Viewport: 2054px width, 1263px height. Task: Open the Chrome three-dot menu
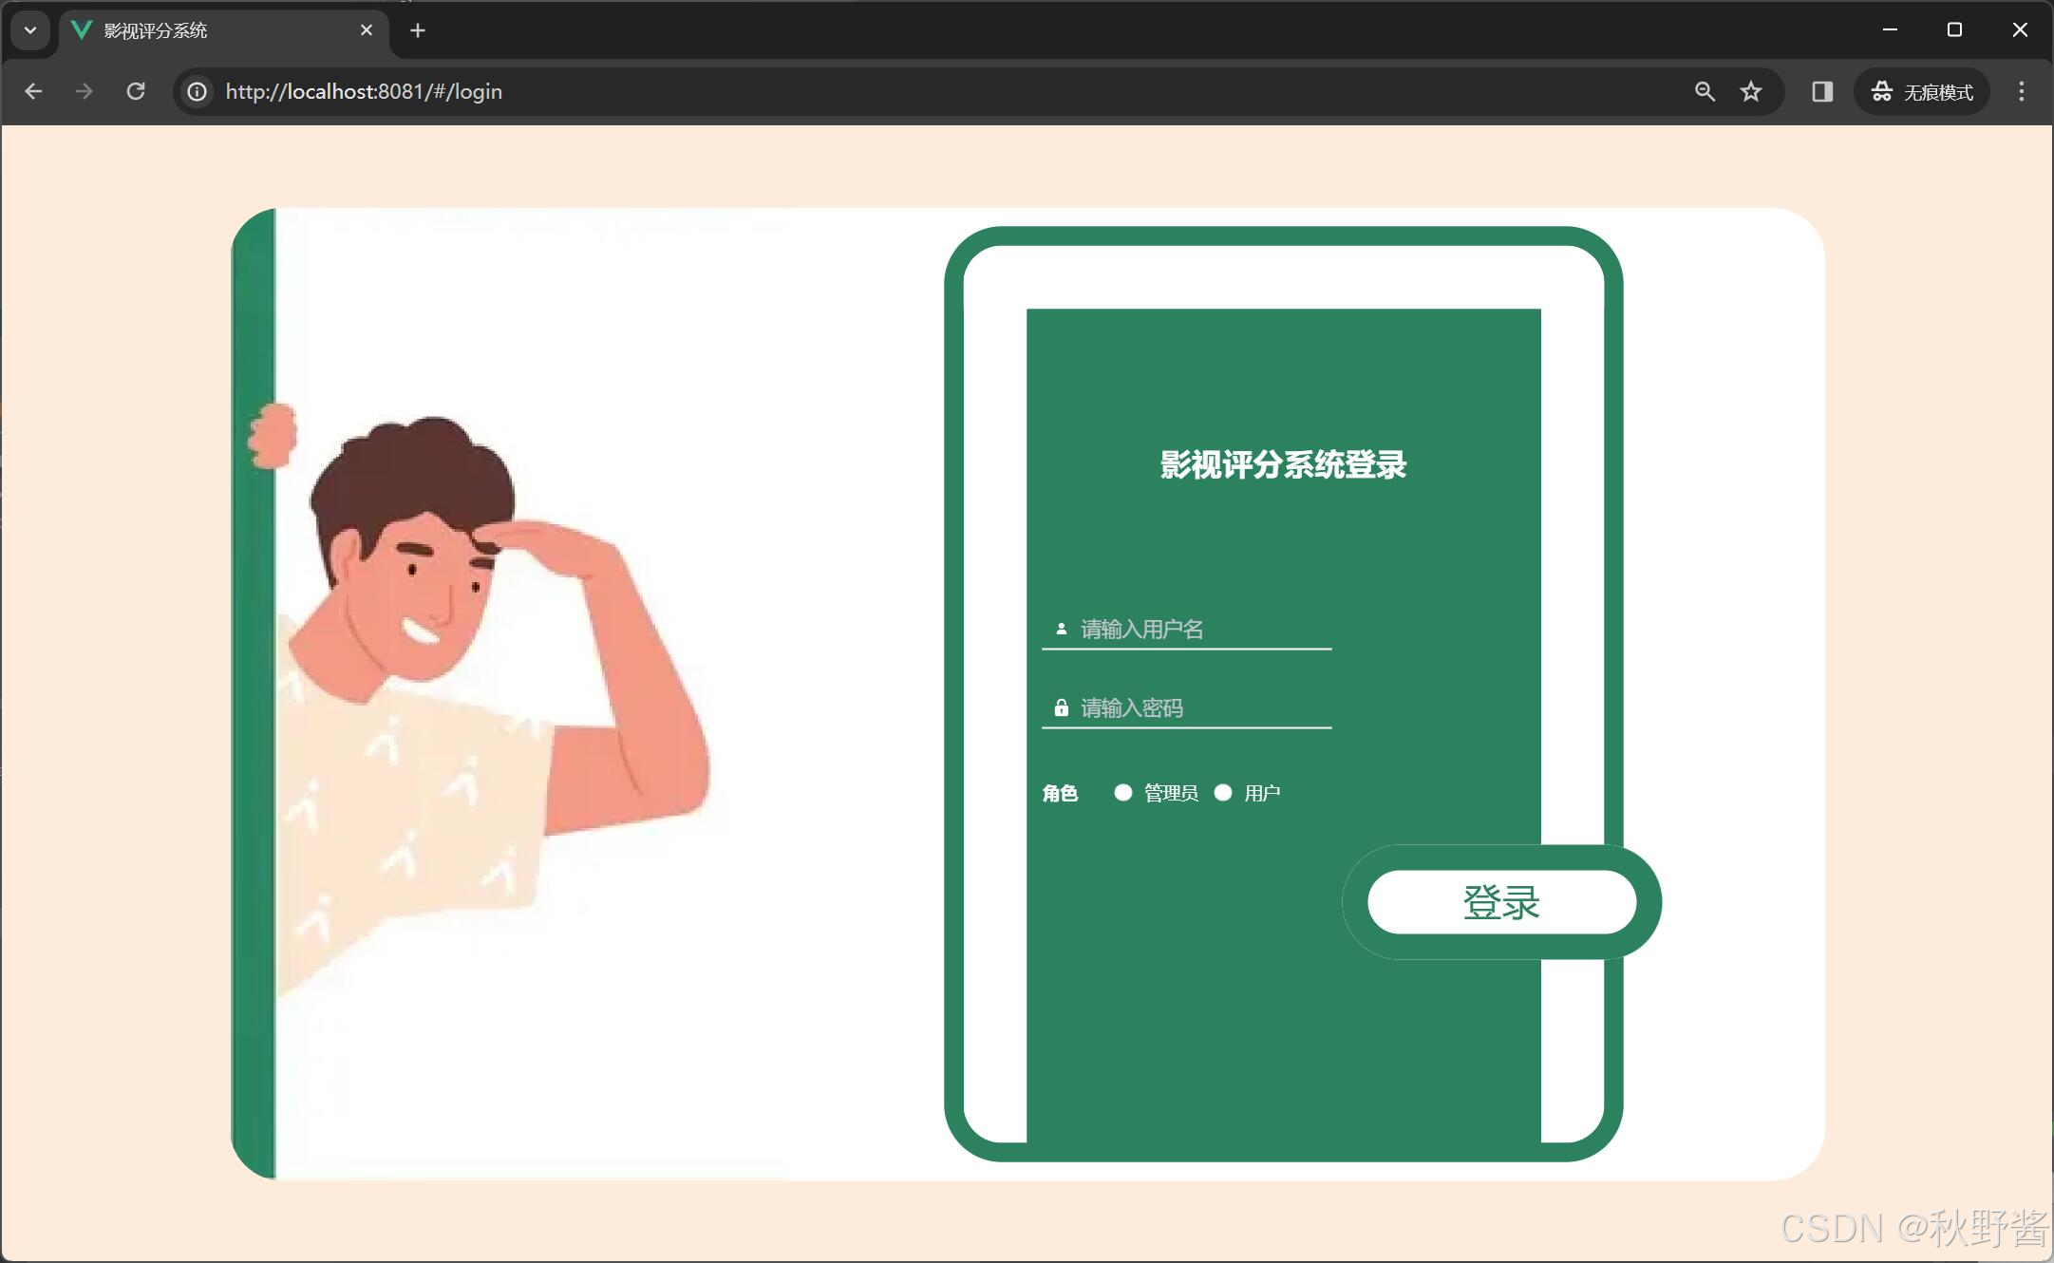coord(2021,91)
